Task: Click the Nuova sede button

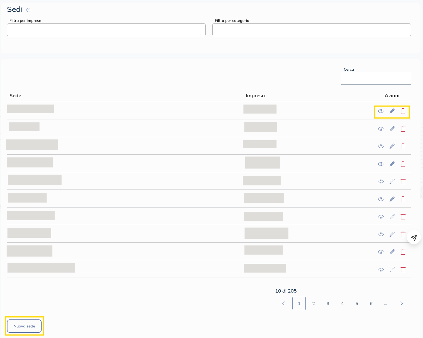Action: (x=24, y=326)
